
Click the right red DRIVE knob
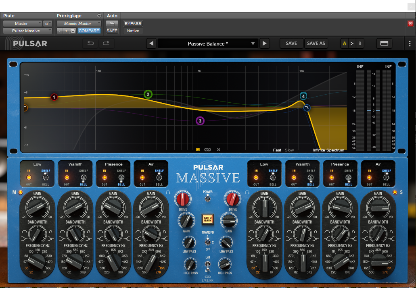(233, 199)
